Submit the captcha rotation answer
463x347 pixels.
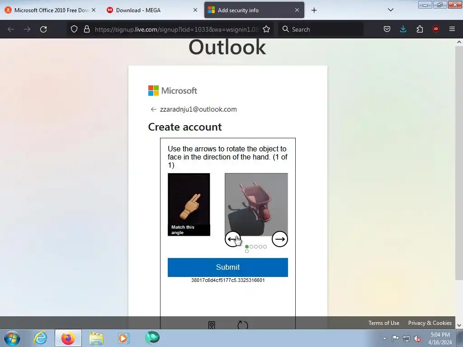click(x=228, y=267)
